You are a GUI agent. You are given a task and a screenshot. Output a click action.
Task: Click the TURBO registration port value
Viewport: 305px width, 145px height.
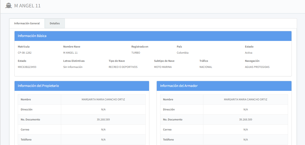136,53
